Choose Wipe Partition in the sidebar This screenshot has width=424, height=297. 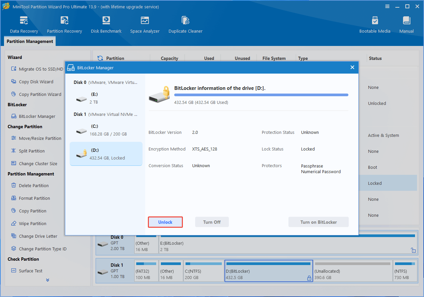point(28,223)
